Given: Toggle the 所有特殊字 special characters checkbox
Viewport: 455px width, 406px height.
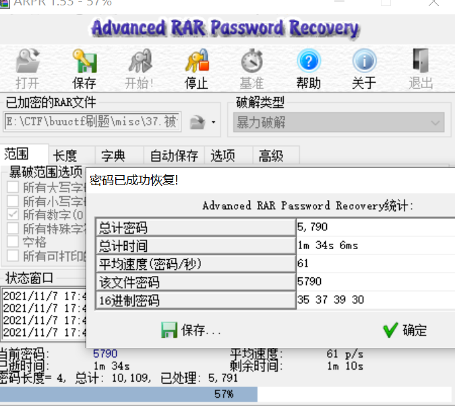Looking at the screenshot, I should pyautogui.click(x=13, y=228).
